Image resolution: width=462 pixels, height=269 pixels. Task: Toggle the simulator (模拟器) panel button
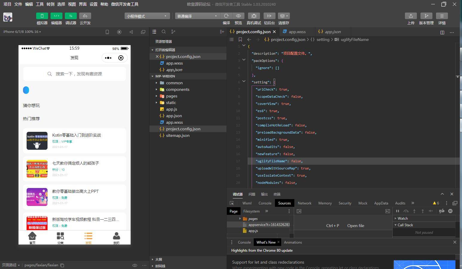[42, 16]
